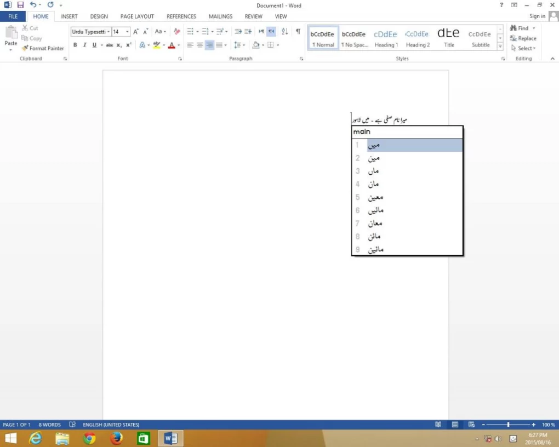Clear all formatting with eraser icon
The width and height of the screenshot is (559, 447).
[x=176, y=32]
